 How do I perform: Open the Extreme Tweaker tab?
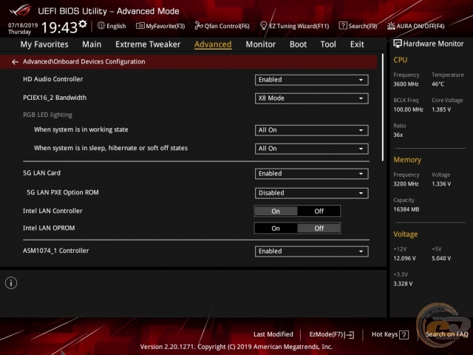coord(148,44)
